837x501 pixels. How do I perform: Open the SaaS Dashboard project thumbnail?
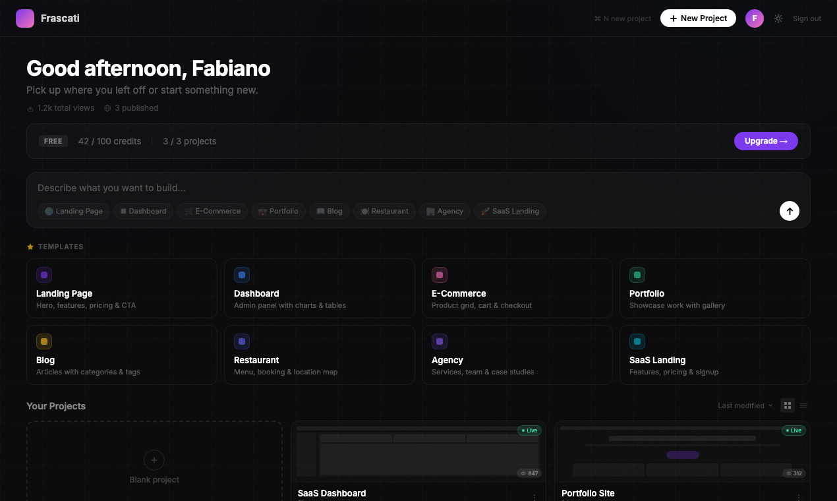pos(418,452)
